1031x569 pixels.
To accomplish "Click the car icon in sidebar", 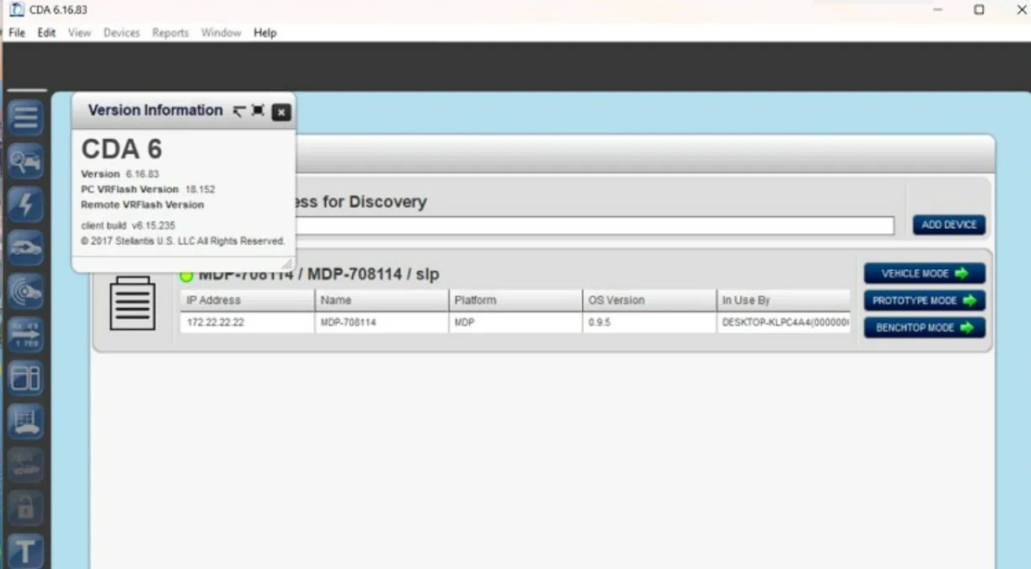I will pyautogui.click(x=25, y=247).
